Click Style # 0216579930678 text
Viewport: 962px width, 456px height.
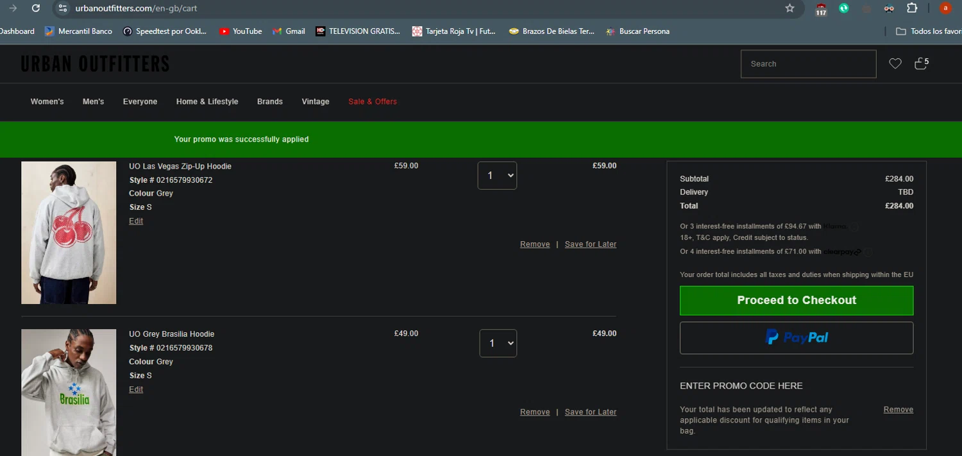171,348
